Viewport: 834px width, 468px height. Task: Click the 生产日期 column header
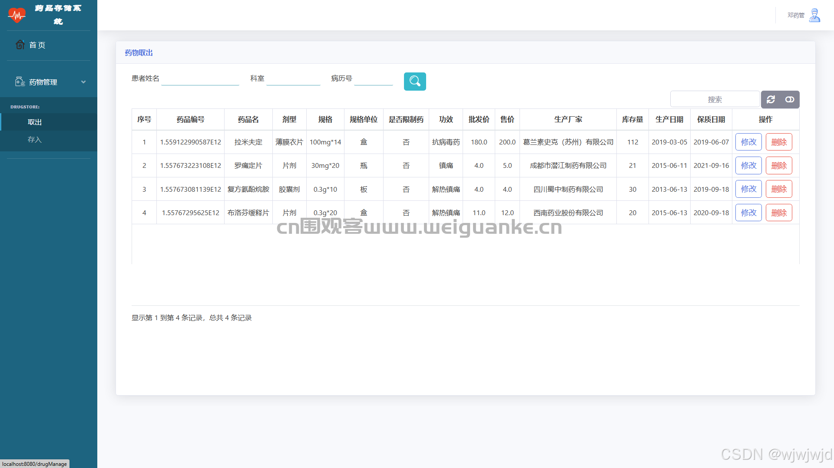pyautogui.click(x=669, y=119)
